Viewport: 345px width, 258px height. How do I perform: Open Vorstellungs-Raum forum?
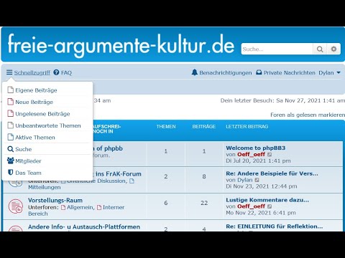click(55, 200)
